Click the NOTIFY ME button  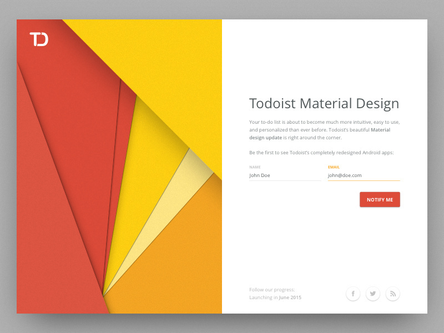[380, 200]
